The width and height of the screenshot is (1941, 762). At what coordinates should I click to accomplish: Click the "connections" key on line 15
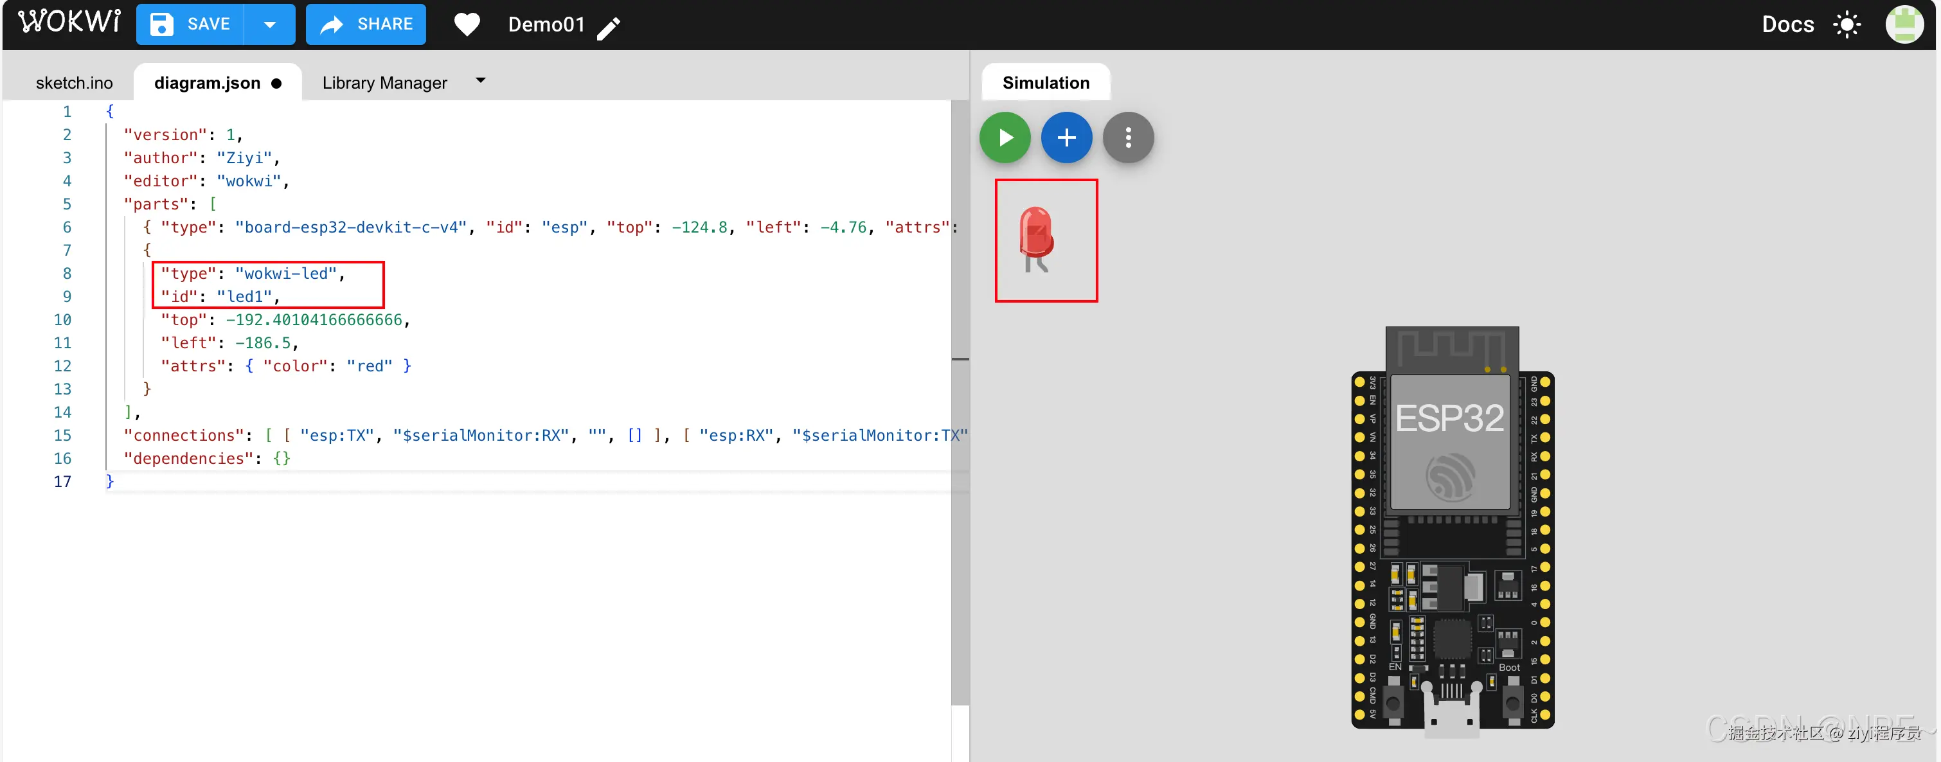pos(184,435)
